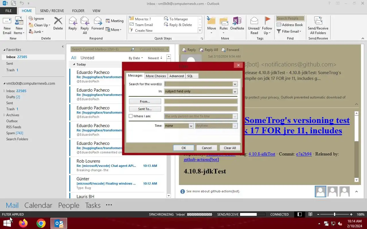This screenshot has height=229, width=367.
Task: Toggle the Newest sort order
Action: (155, 58)
